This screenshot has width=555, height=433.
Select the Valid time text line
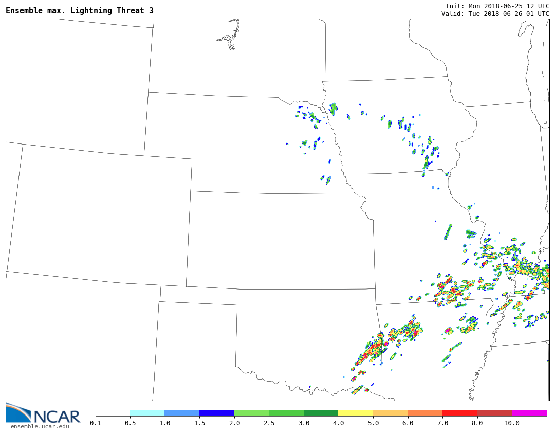495,14
